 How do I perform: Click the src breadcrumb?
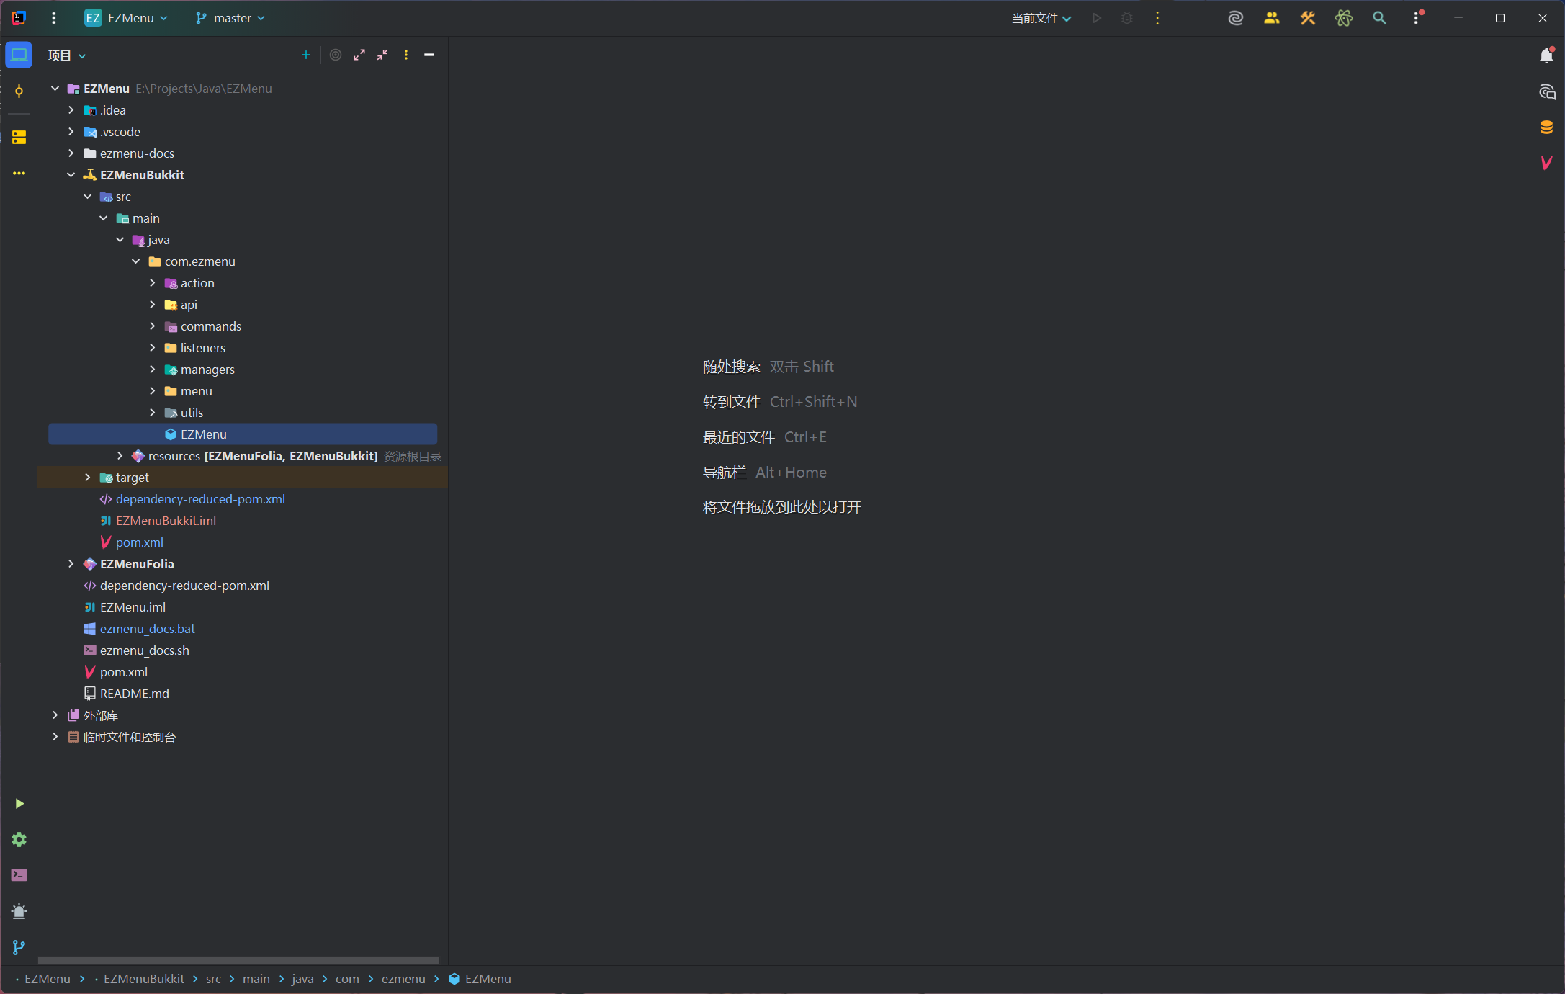click(x=213, y=979)
